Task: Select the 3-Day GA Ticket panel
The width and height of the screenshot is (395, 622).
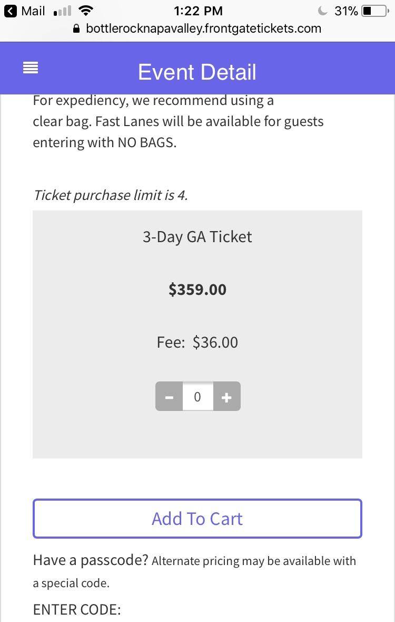Action: point(197,236)
